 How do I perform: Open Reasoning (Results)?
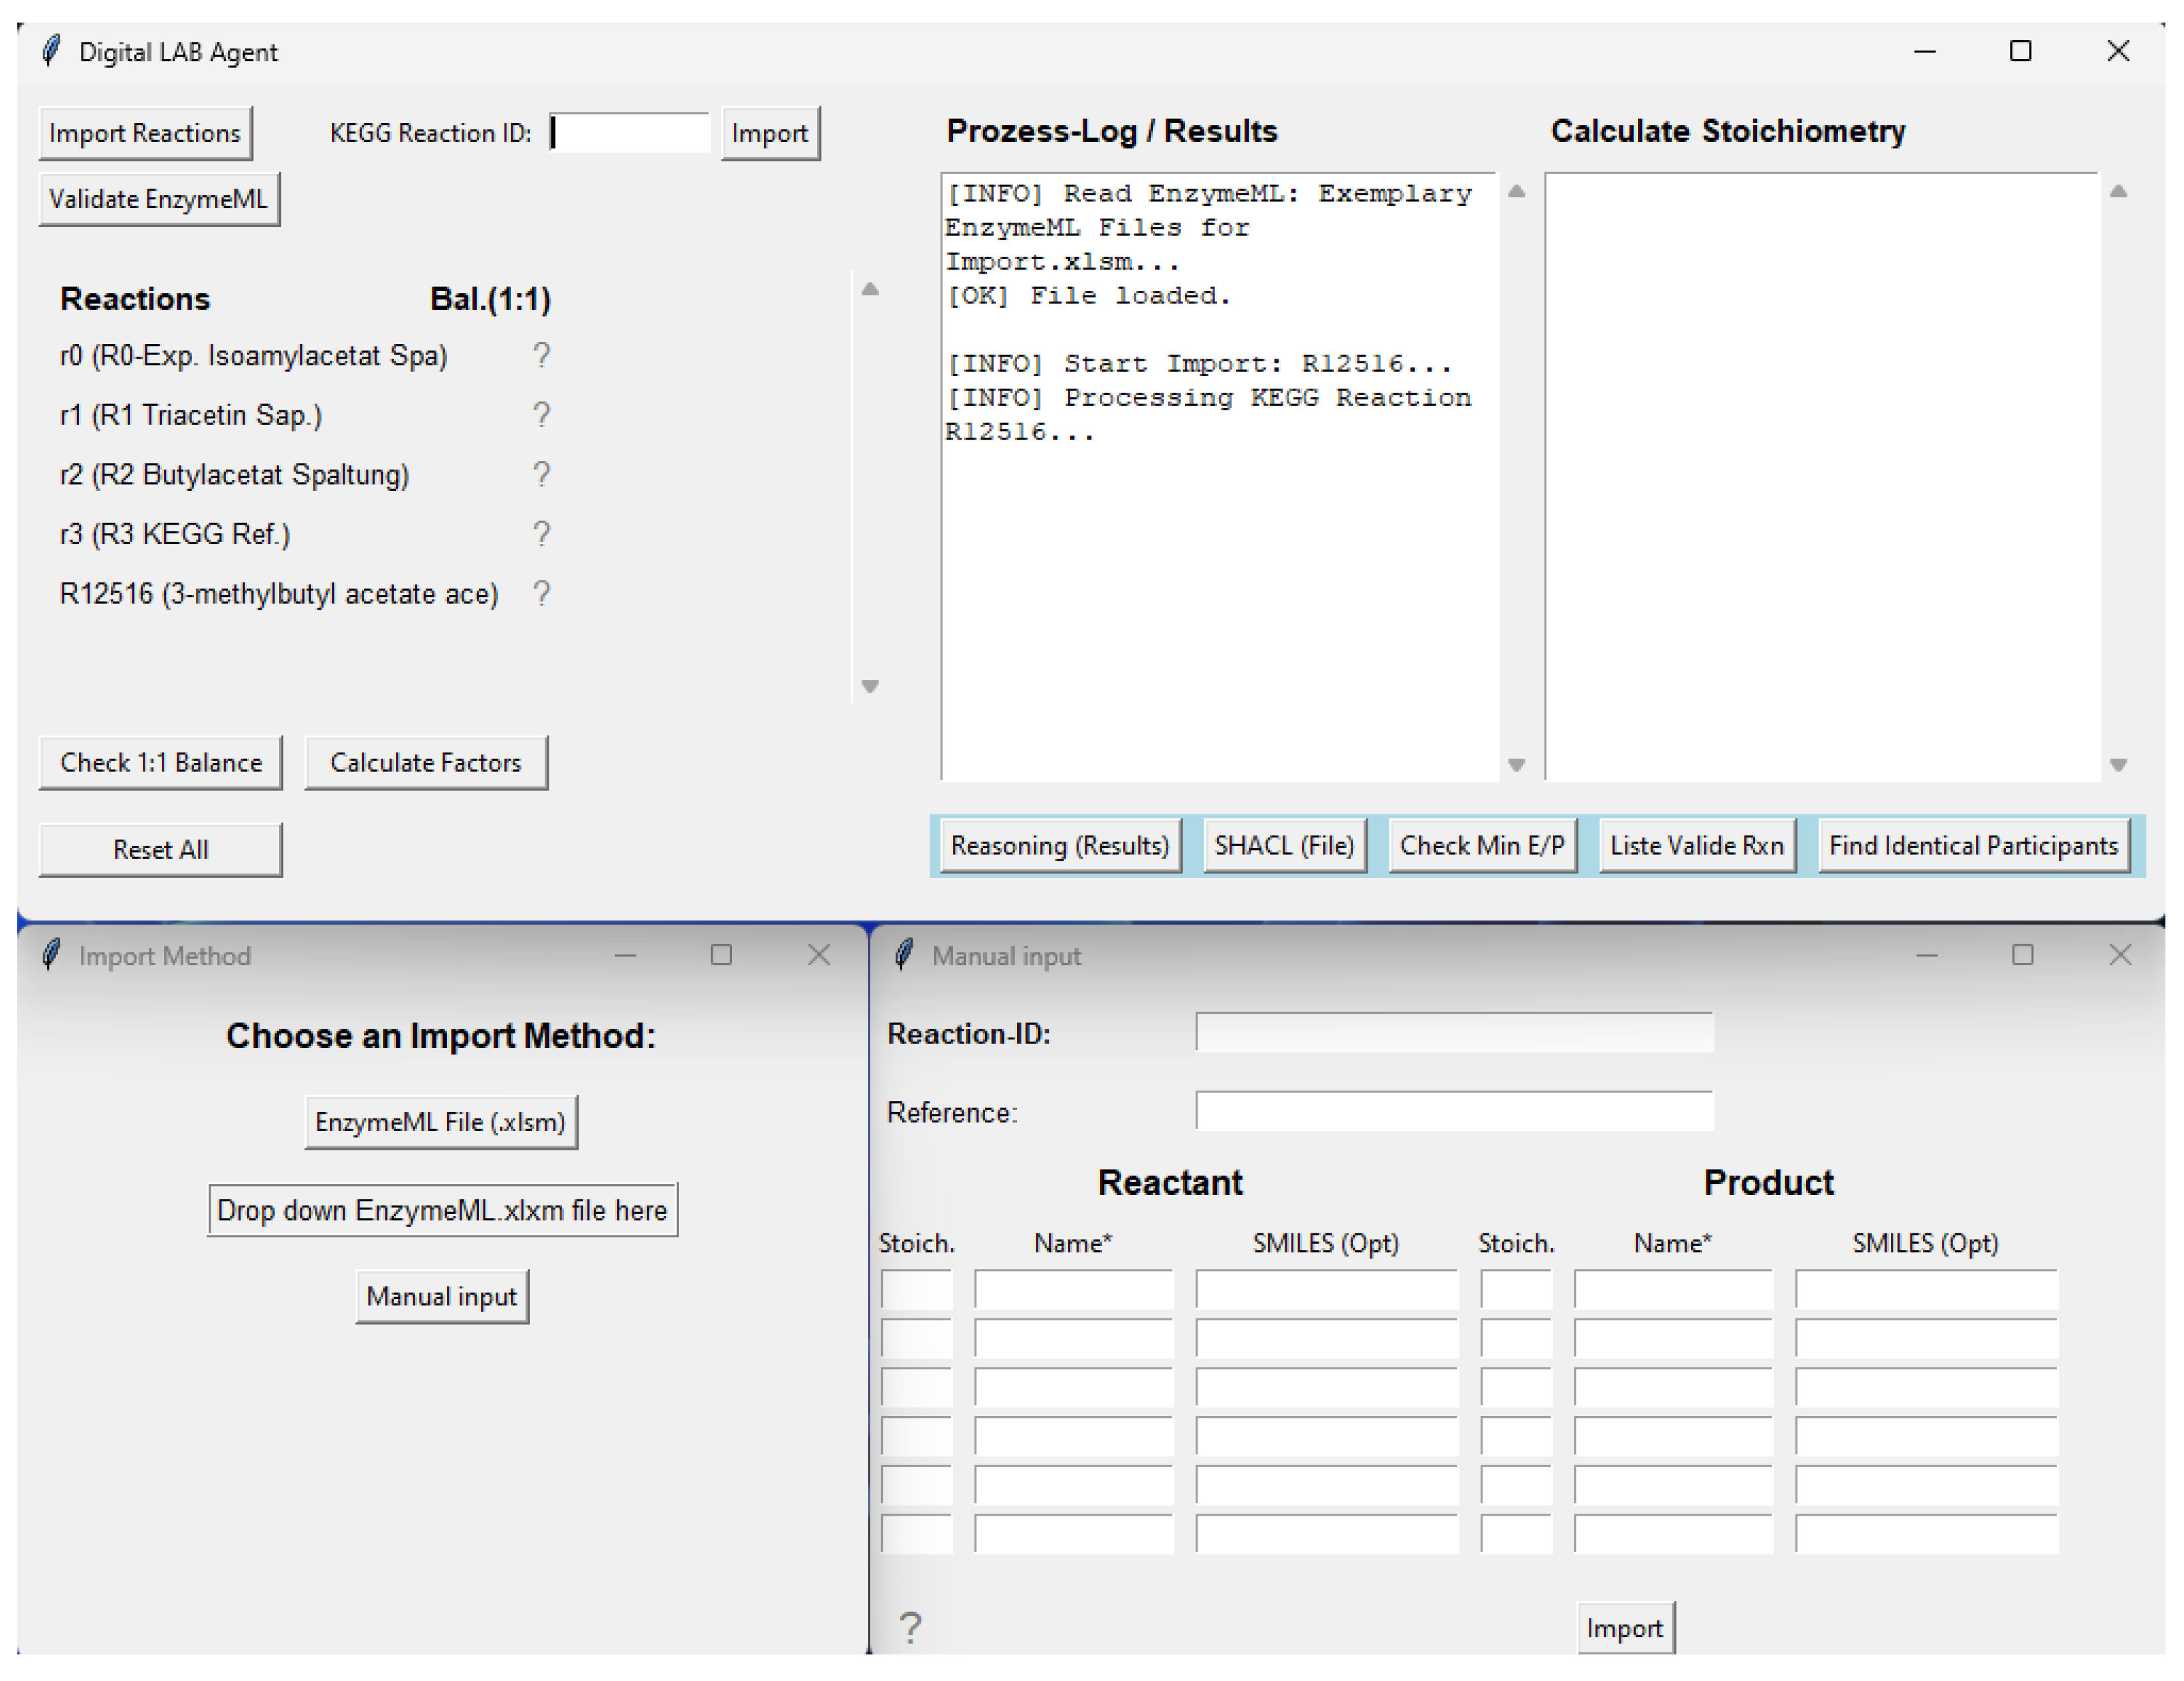pos(1059,845)
